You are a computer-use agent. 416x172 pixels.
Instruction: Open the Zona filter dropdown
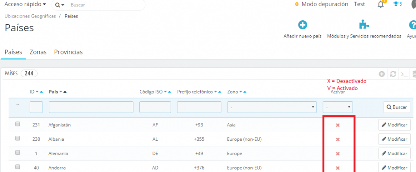point(272,107)
